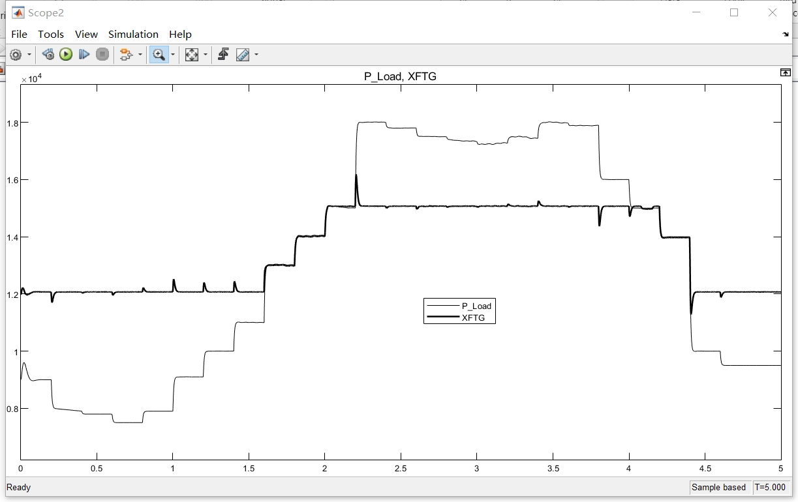Open the Help menu
The height and width of the screenshot is (502, 798).
(x=180, y=35)
